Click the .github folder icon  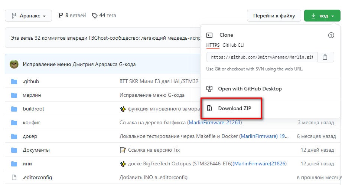(14, 82)
